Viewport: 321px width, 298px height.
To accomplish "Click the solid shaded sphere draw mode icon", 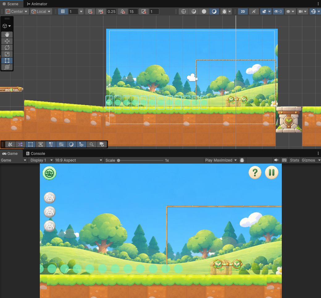I will click(x=204, y=11).
